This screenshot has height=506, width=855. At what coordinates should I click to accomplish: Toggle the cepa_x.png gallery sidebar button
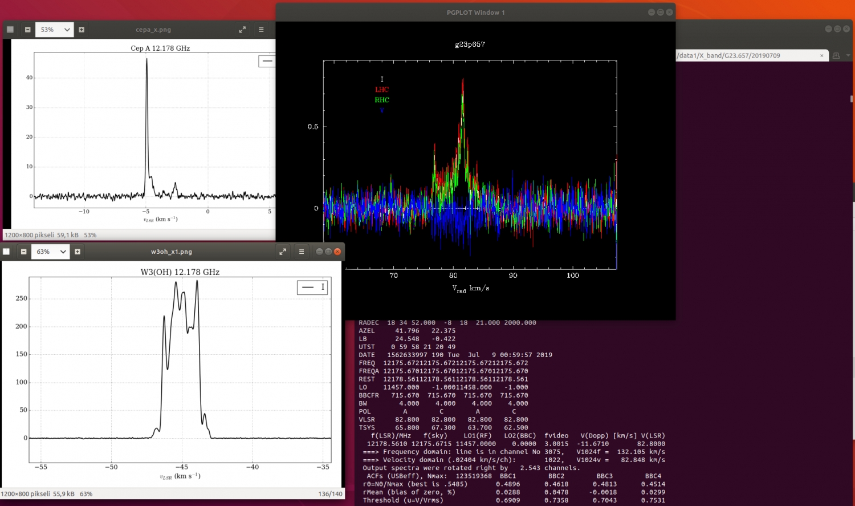point(10,30)
